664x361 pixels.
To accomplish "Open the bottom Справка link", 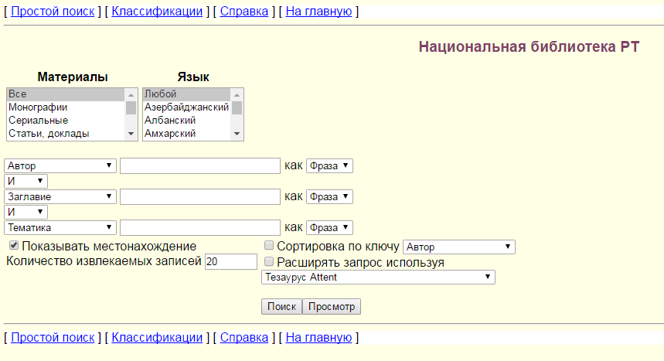I will [244, 338].
